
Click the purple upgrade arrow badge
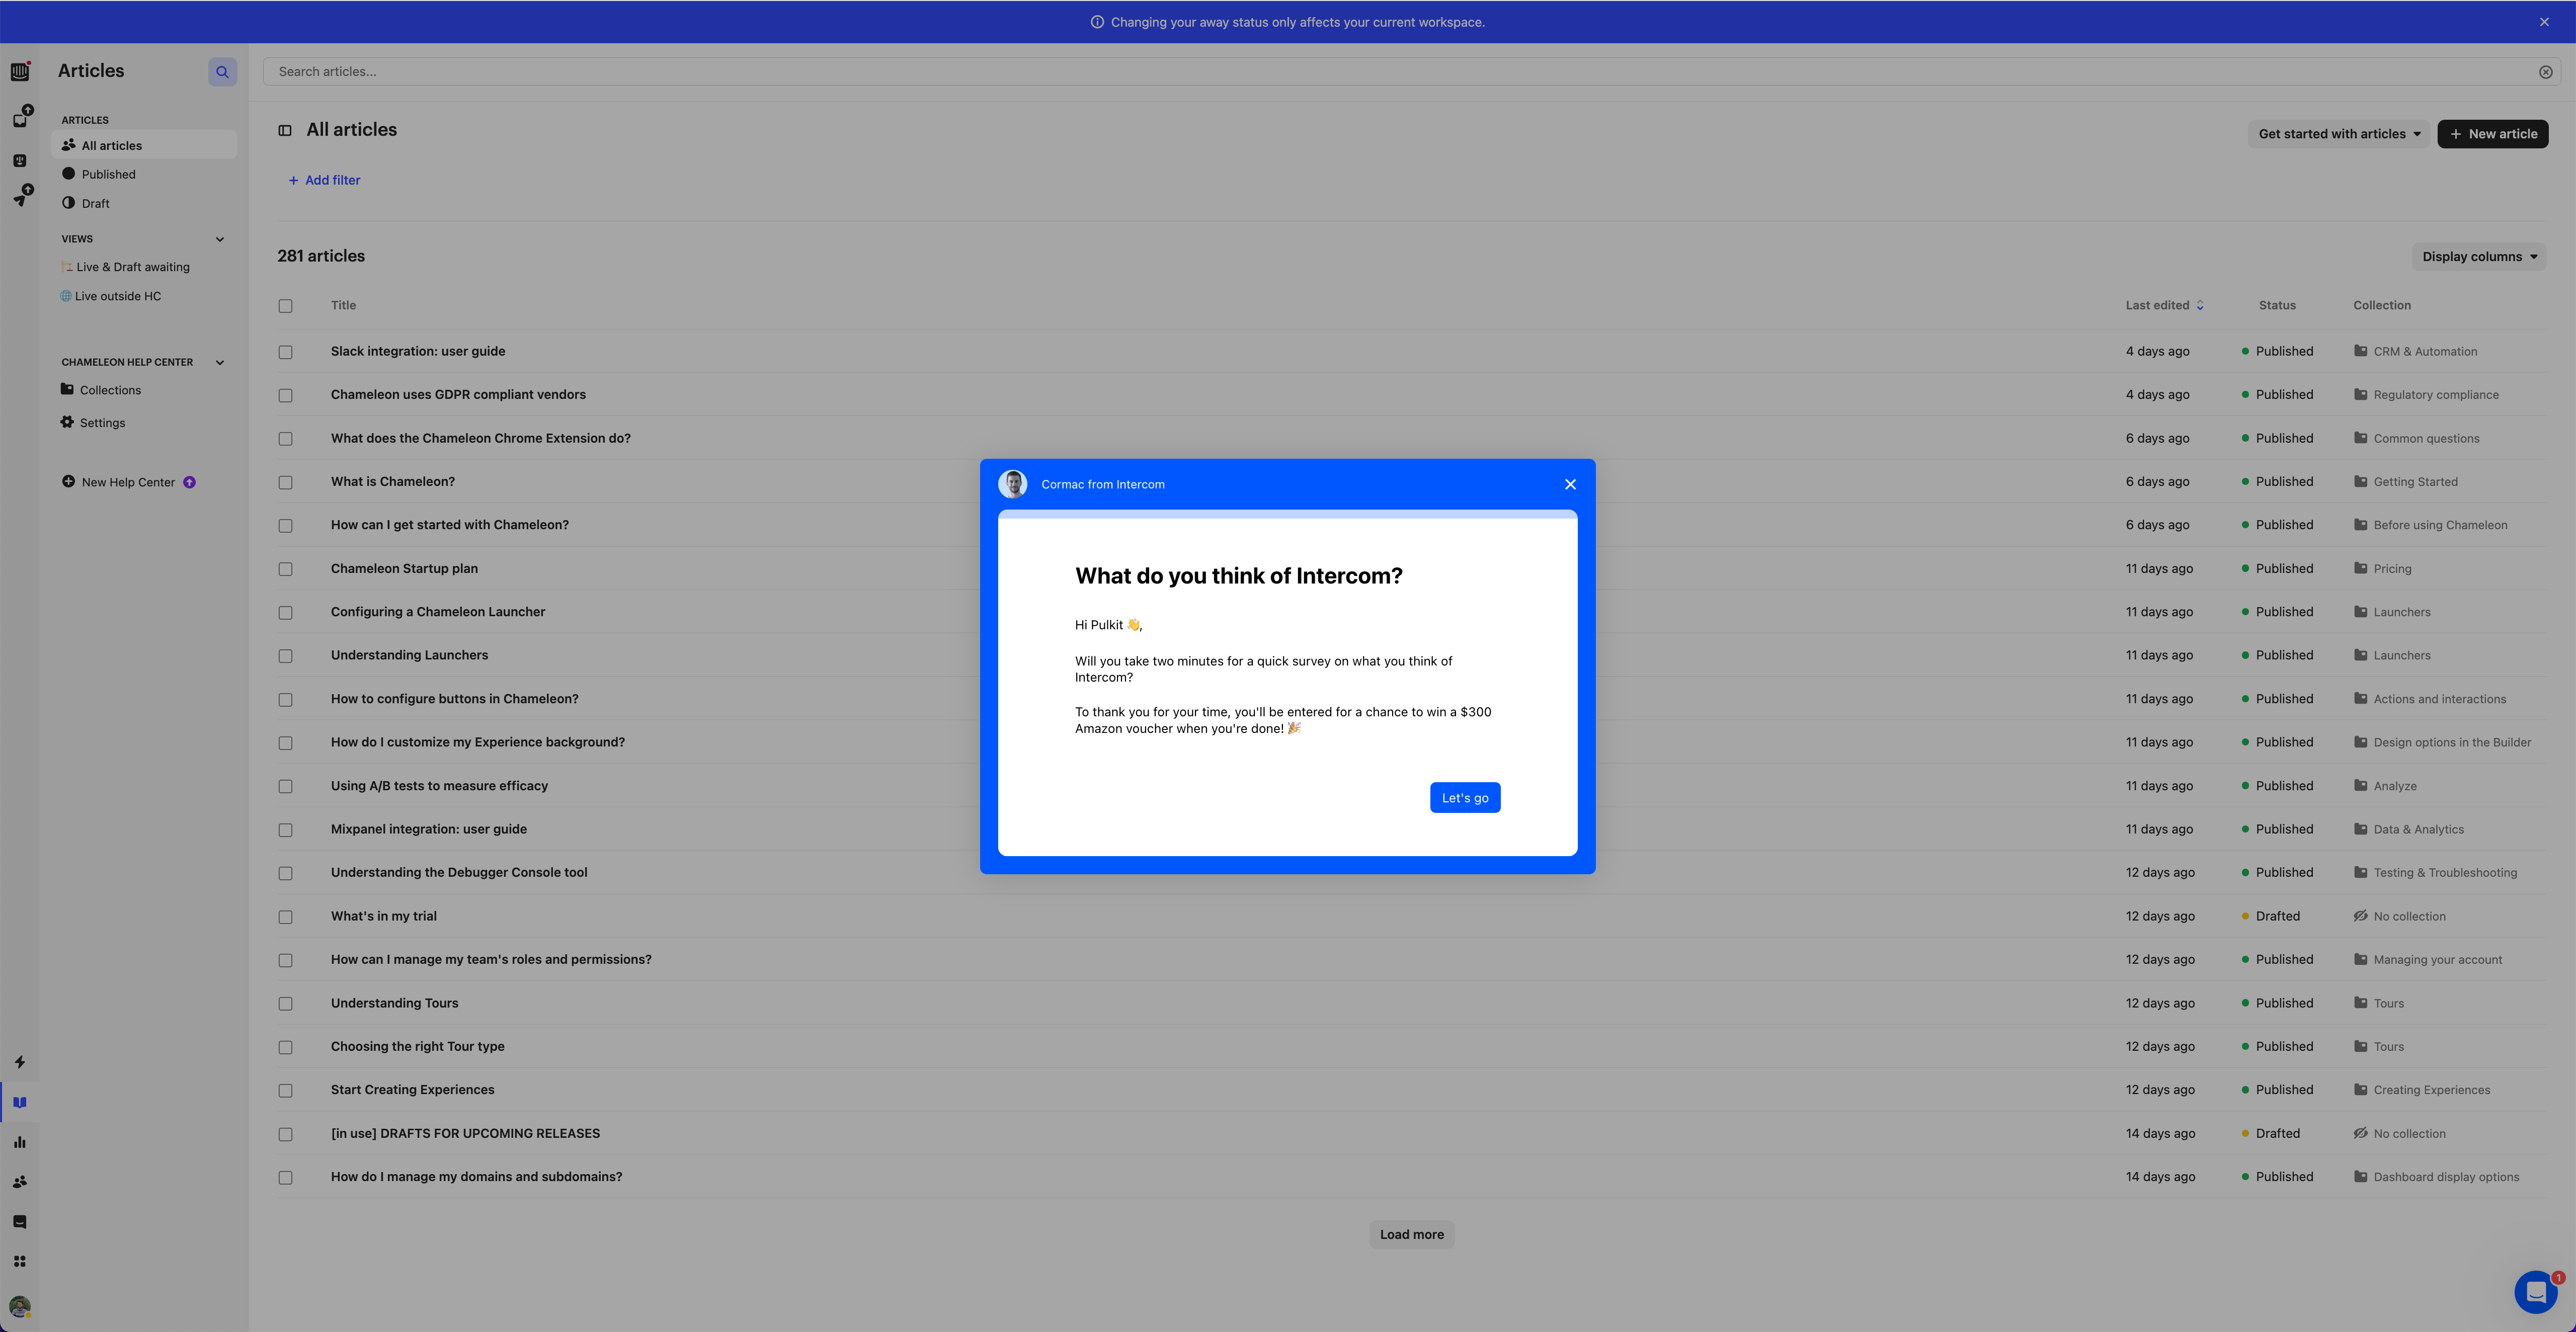tap(190, 482)
